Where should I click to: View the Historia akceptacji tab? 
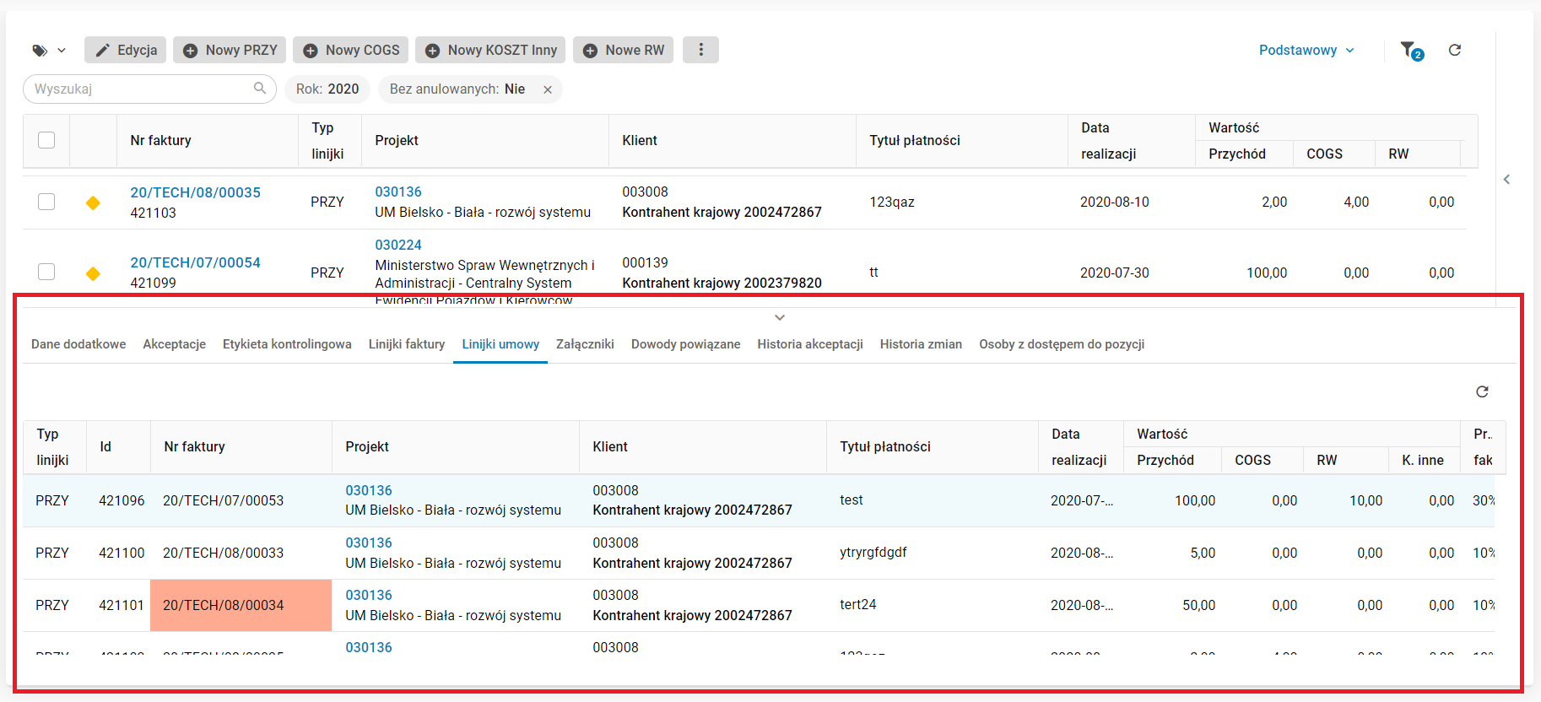coord(810,344)
